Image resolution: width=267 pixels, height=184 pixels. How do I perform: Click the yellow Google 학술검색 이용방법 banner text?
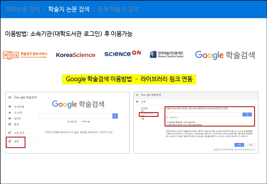click(129, 79)
